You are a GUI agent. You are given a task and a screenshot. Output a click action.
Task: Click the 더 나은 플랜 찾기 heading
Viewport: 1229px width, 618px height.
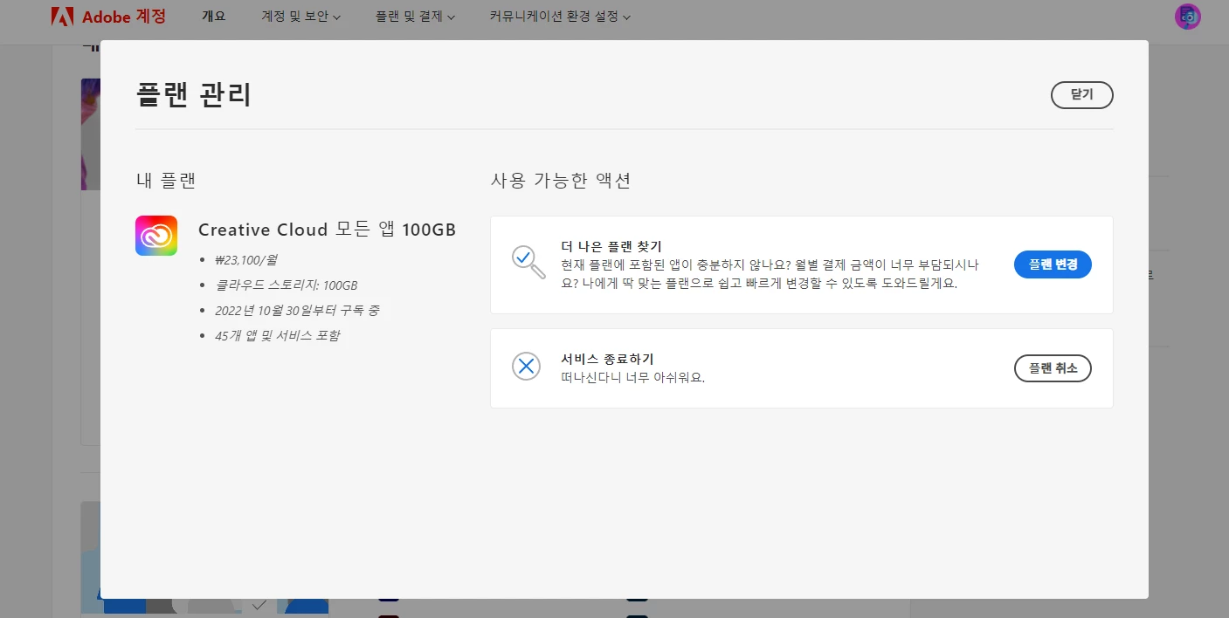[x=611, y=246]
